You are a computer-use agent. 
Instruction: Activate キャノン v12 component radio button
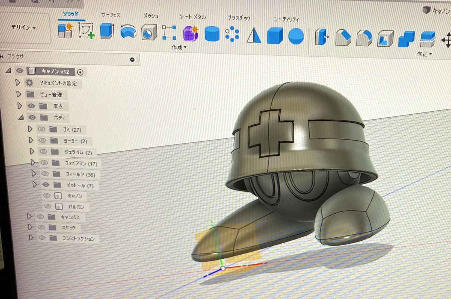coord(80,72)
